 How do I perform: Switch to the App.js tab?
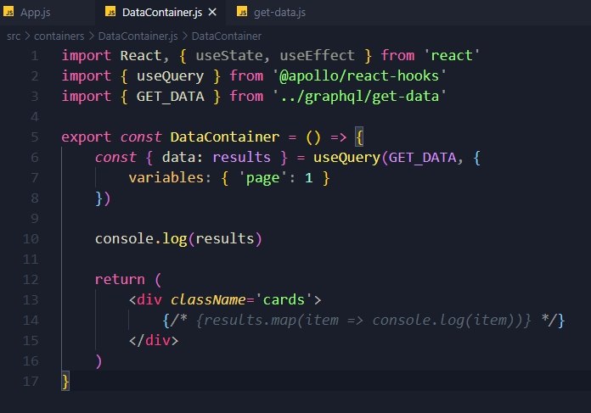click(x=35, y=13)
